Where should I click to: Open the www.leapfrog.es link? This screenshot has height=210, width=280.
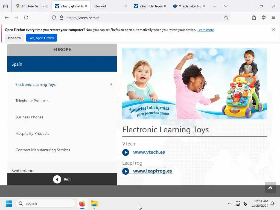click(152, 171)
